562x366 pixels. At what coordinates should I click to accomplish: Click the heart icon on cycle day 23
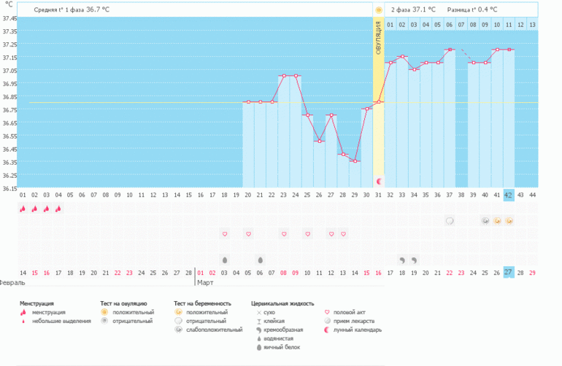point(284,234)
